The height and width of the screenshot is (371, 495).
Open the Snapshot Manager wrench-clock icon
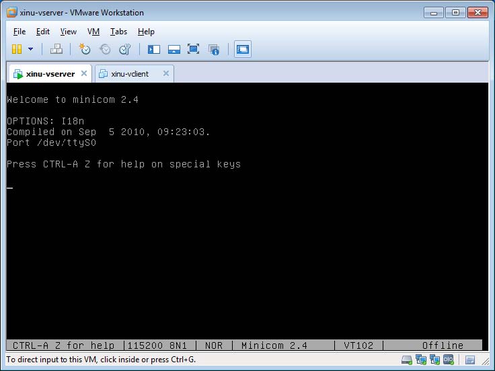tap(125, 49)
